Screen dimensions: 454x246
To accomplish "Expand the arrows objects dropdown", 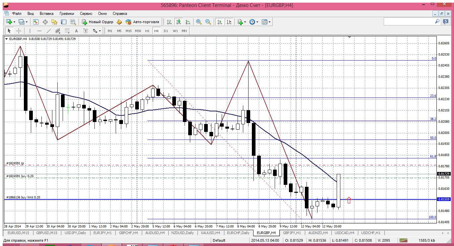I will coord(100,31).
